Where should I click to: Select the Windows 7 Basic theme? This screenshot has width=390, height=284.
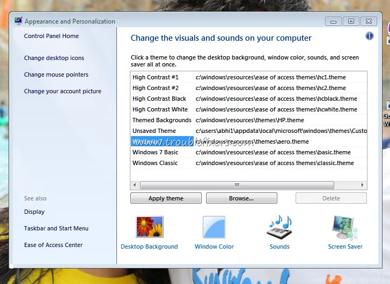pyautogui.click(x=155, y=152)
